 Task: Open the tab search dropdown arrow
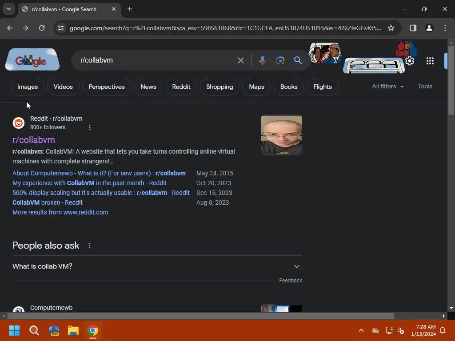point(9,9)
